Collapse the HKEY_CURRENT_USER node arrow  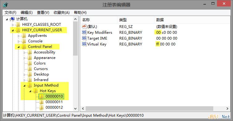pyautogui.click(x=13, y=30)
